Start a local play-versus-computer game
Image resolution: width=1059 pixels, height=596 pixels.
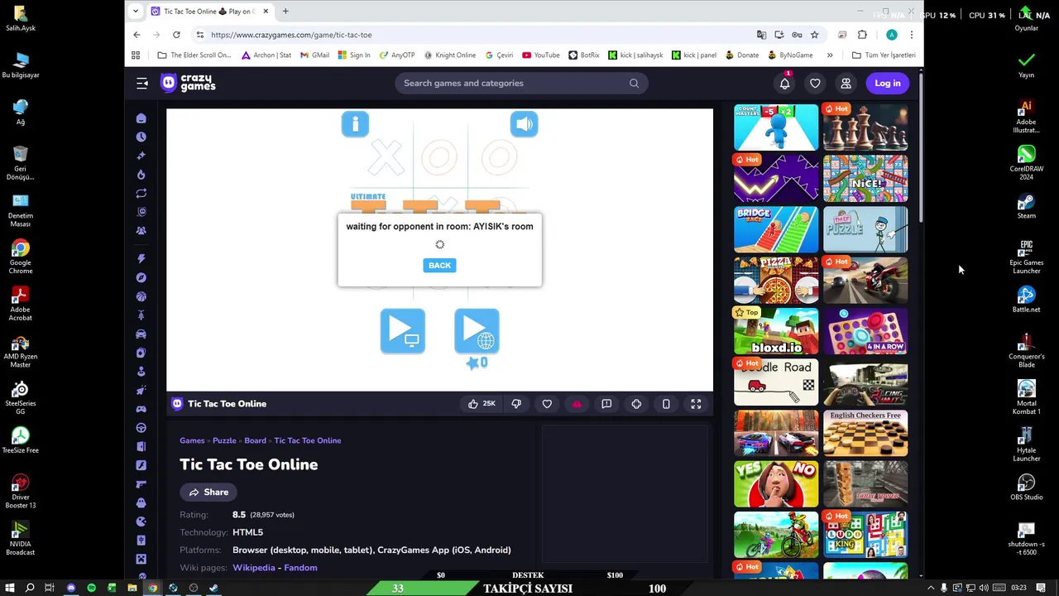pos(403,330)
